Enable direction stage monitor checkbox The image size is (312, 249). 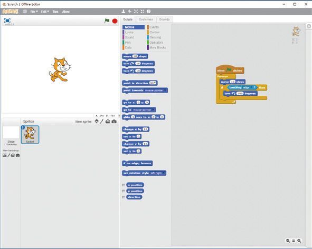pos(124,197)
